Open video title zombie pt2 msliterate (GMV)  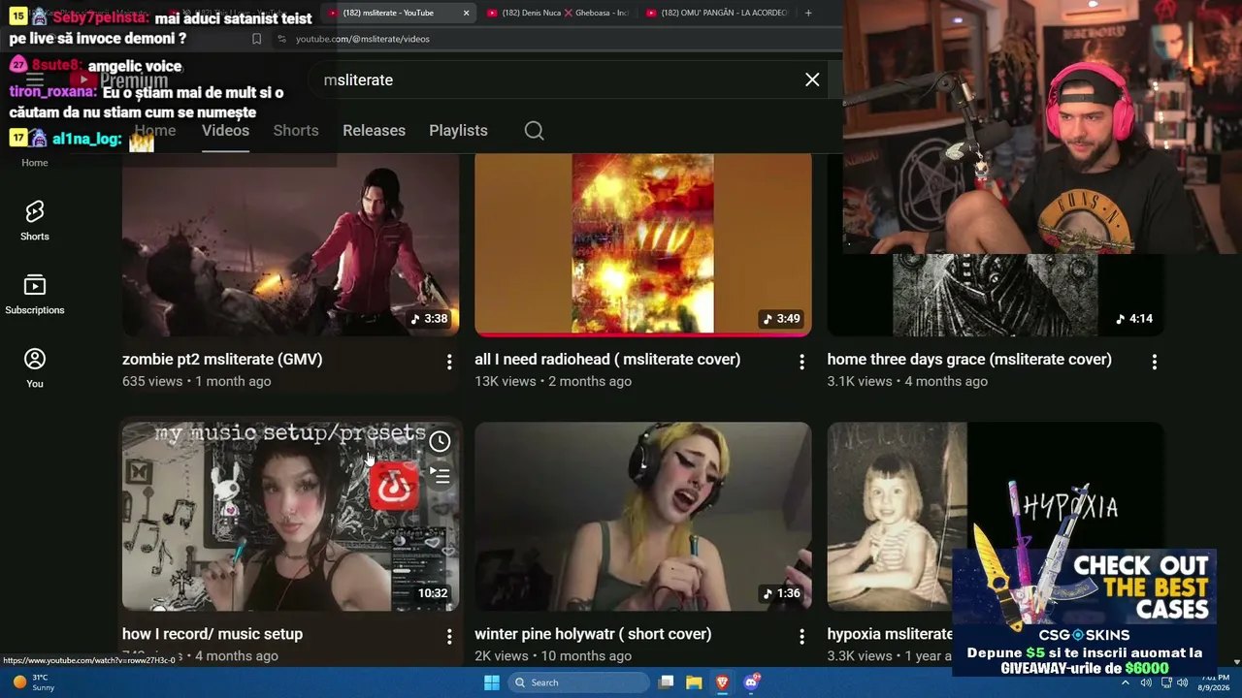point(222,360)
